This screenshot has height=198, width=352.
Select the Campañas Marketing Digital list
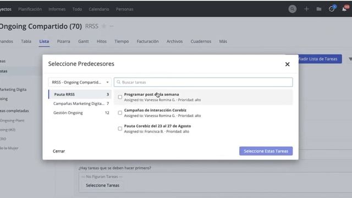tap(80, 103)
